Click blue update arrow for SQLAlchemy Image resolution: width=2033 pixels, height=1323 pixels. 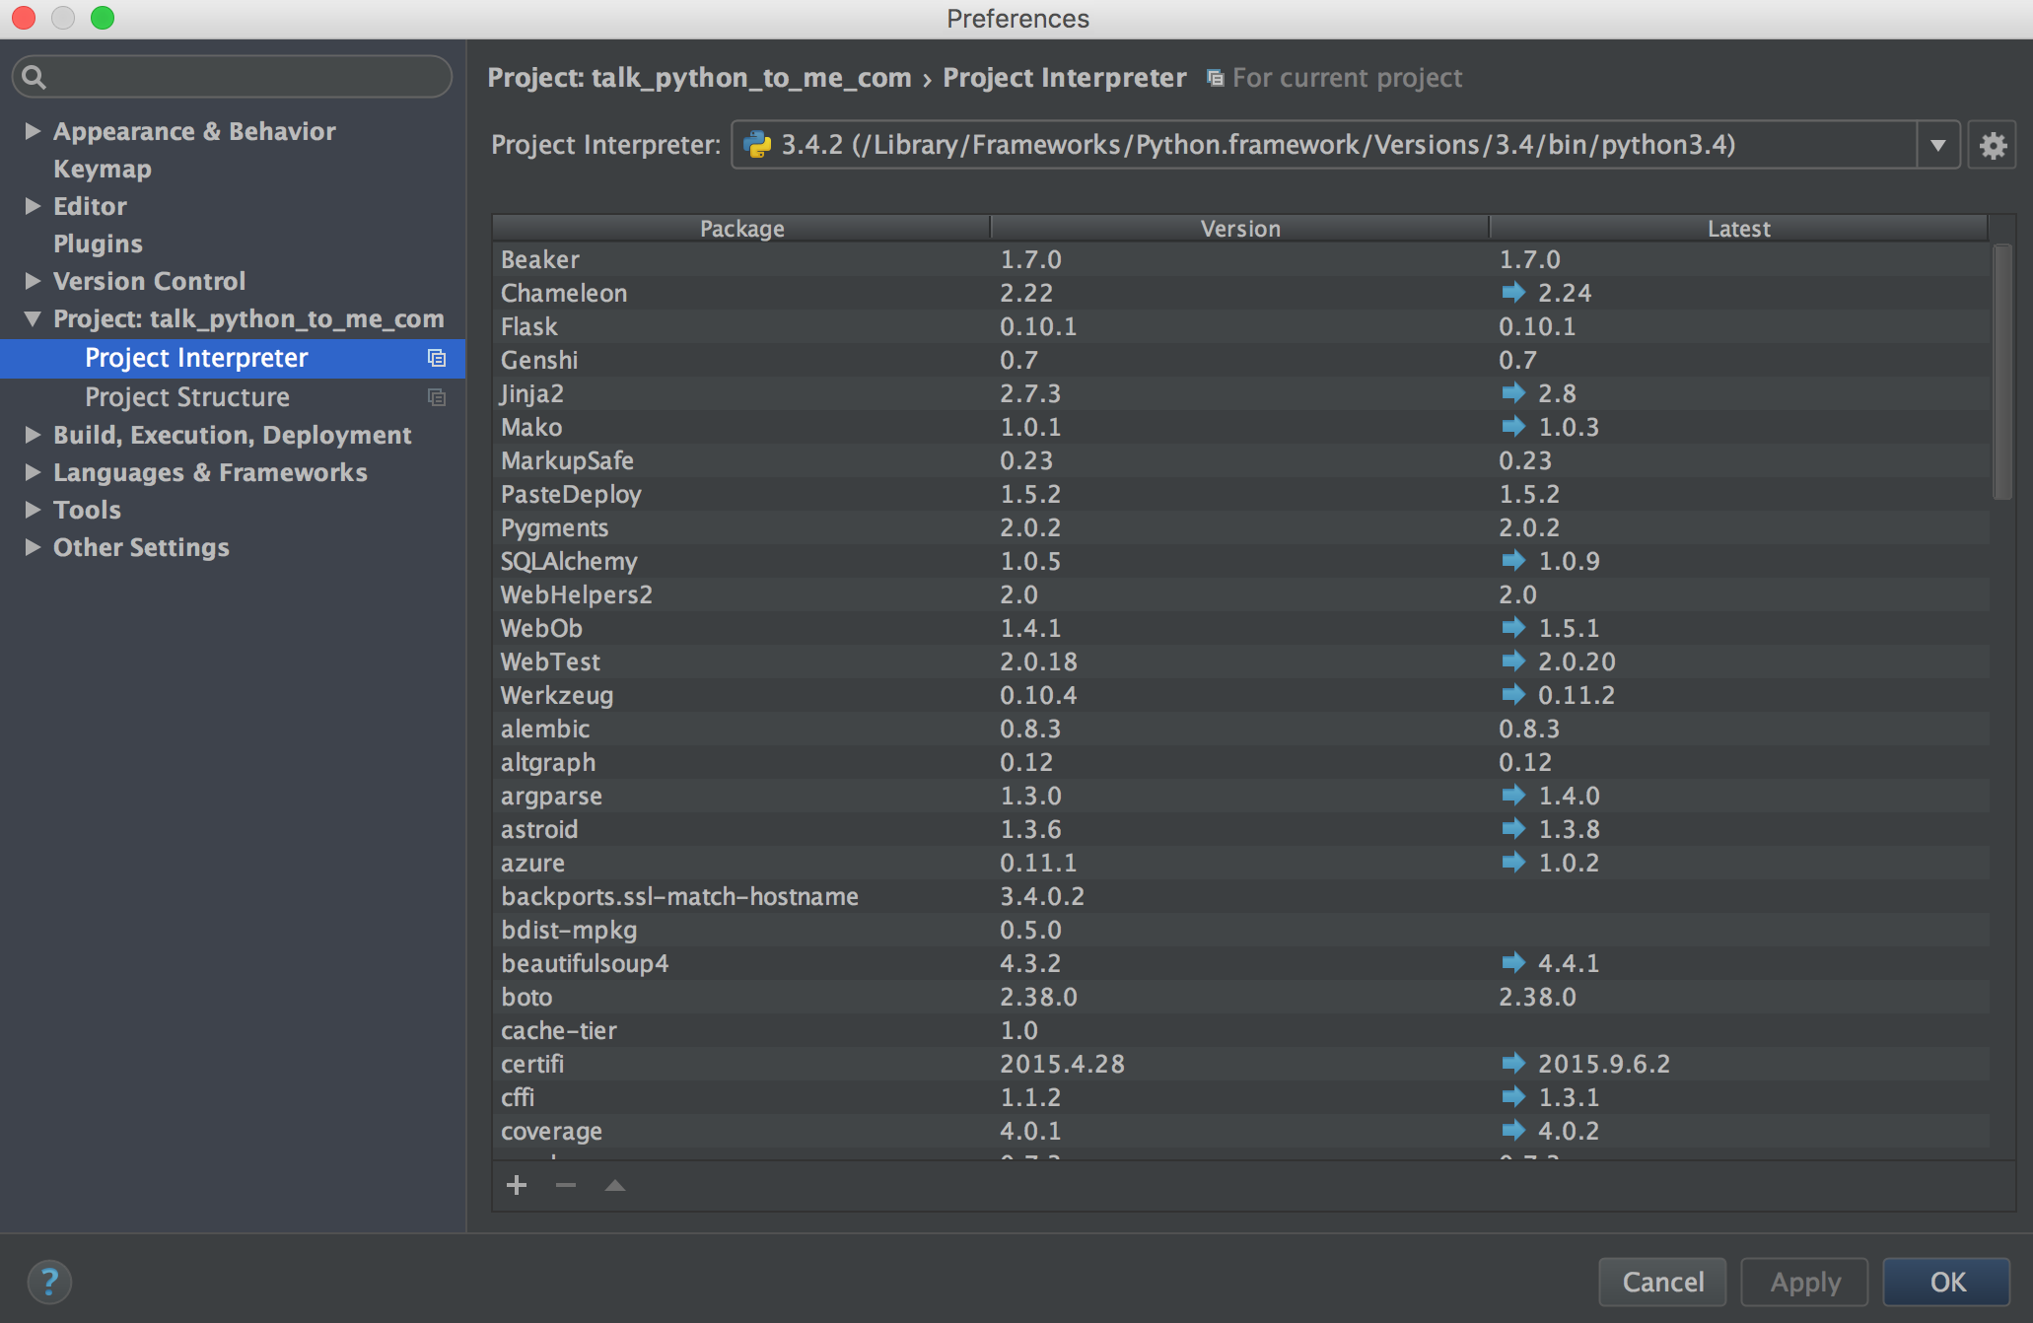point(1512,561)
